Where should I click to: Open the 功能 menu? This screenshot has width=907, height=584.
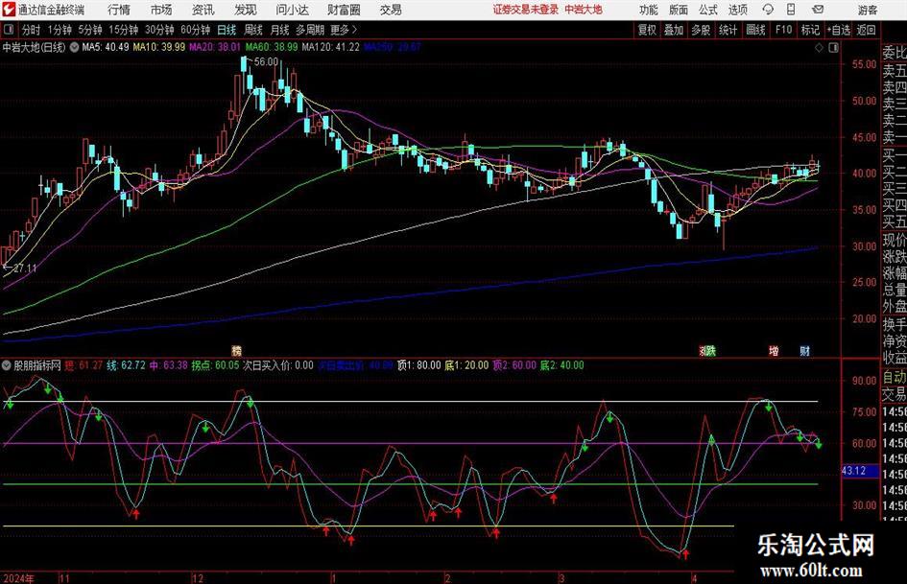[649, 10]
